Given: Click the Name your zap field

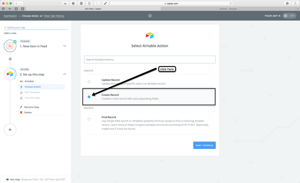Looking at the screenshot, I should coord(36,28).
